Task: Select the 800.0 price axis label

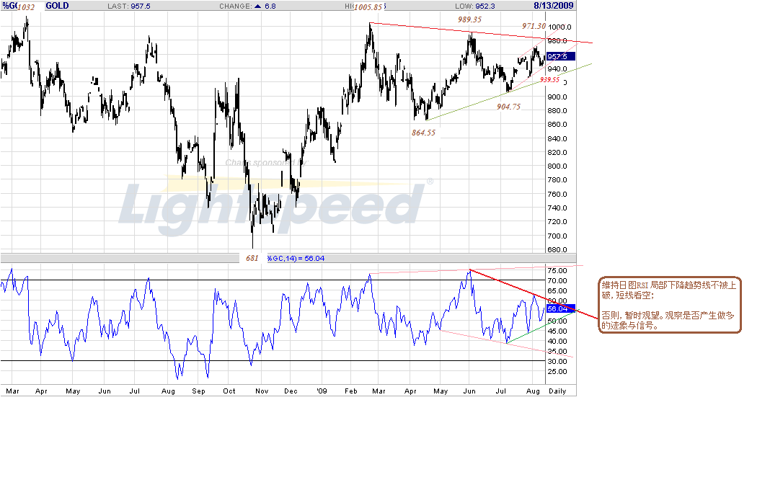Action: 557,166
